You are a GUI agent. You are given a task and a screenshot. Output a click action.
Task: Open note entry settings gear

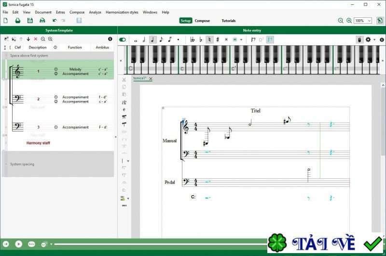pyautogui.click(x=368, y=40)
